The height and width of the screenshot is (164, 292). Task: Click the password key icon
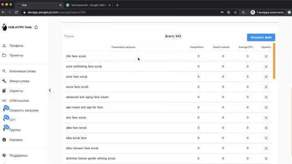(222, 12)
